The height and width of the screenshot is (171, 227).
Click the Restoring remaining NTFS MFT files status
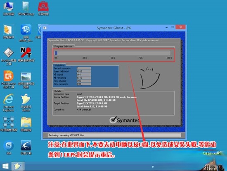coord(66,135)
